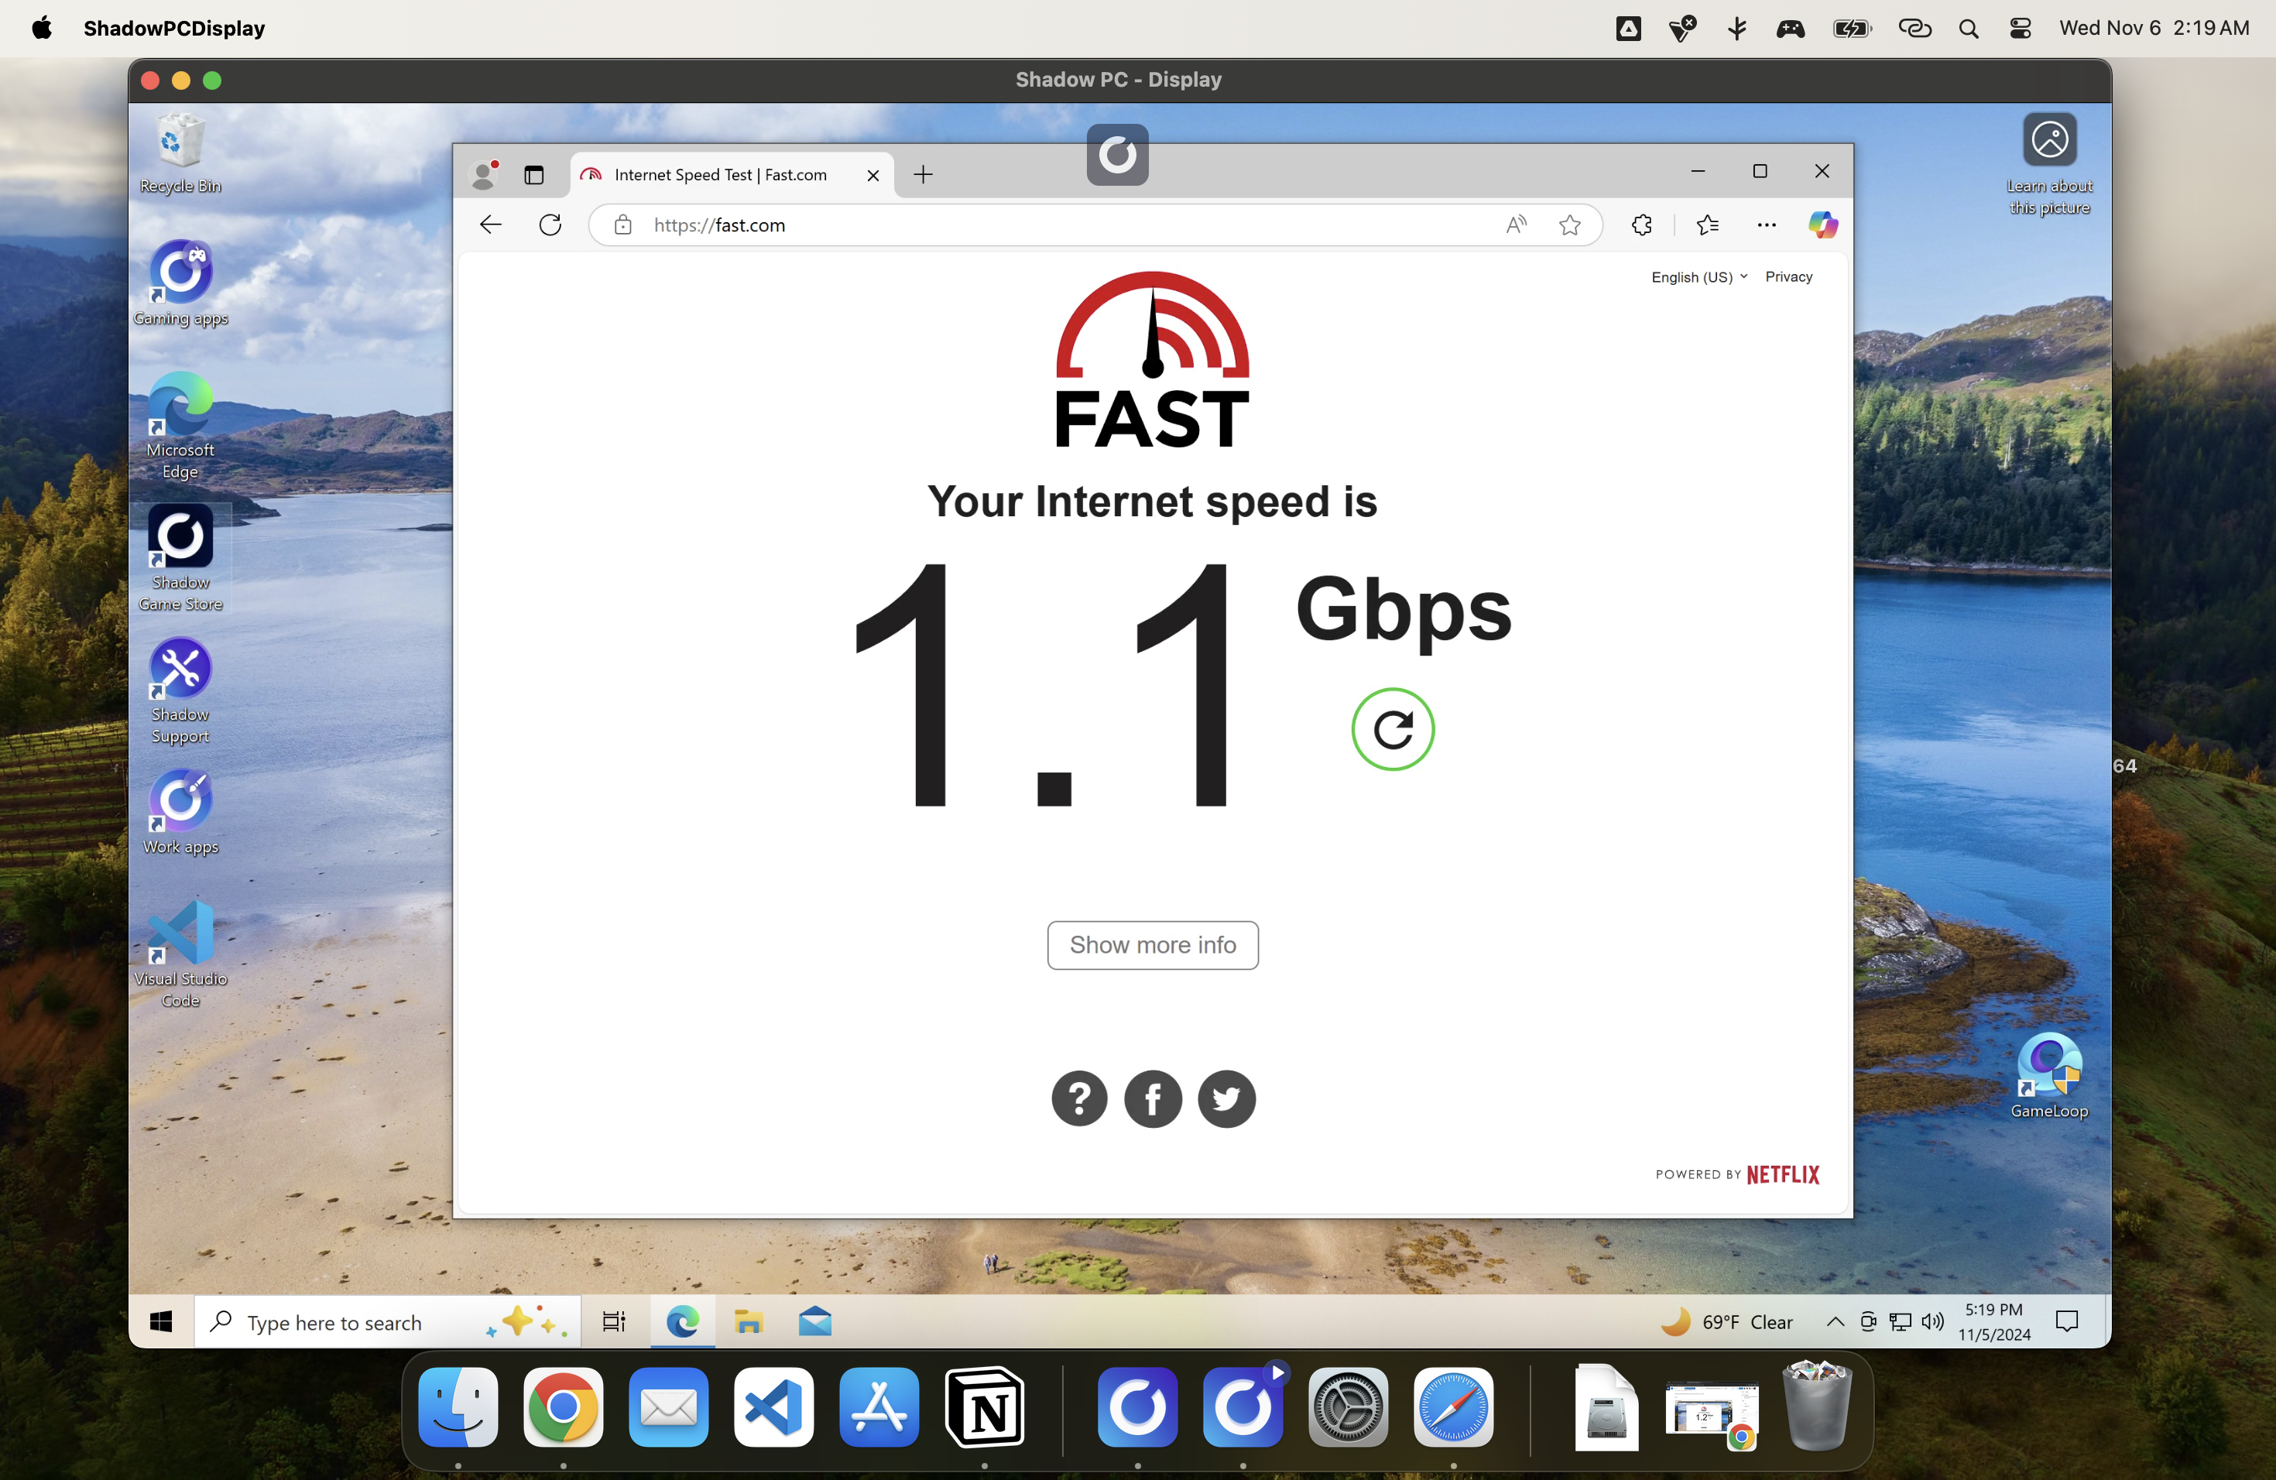This screenshot has height=1480, width=2276.
Task: Open the Shadow Game Store shortcut
Action: (x=180, y=558)
